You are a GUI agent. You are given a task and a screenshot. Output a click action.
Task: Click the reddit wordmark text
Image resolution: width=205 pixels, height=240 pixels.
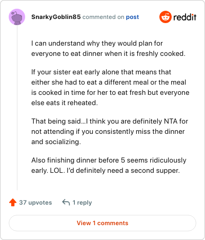185,17
